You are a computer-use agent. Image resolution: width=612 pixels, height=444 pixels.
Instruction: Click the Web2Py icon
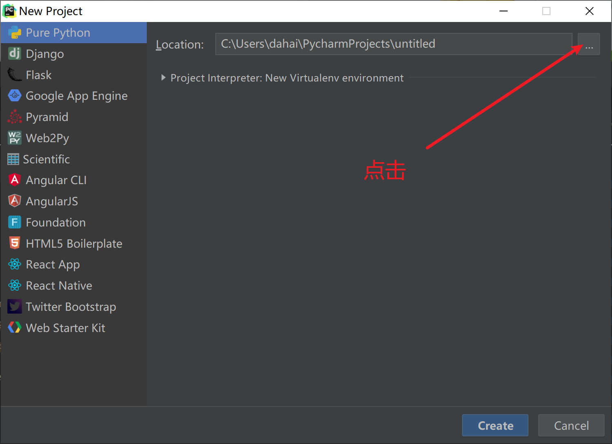coord(15,138)
